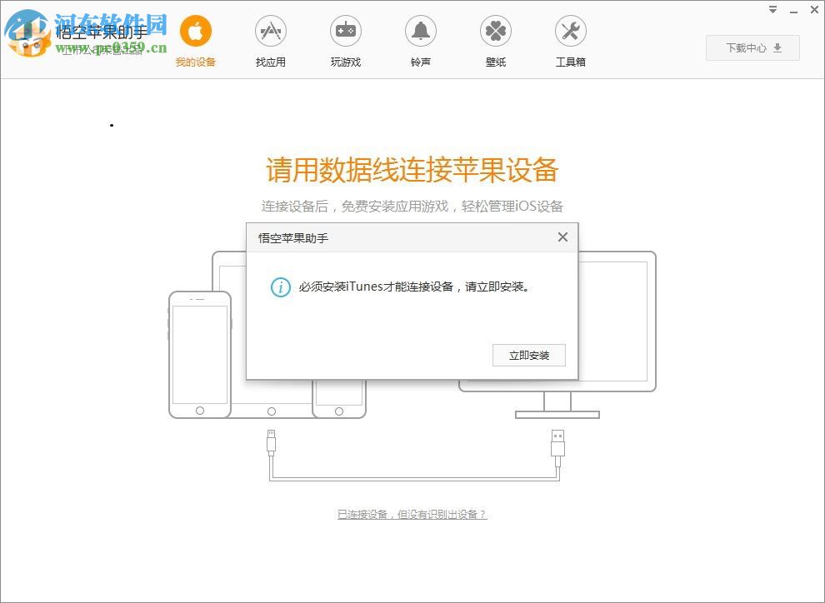This screenshot has height=603, width=825.
Task: Select the 找应用 tab label
Action: coord(271,62)
